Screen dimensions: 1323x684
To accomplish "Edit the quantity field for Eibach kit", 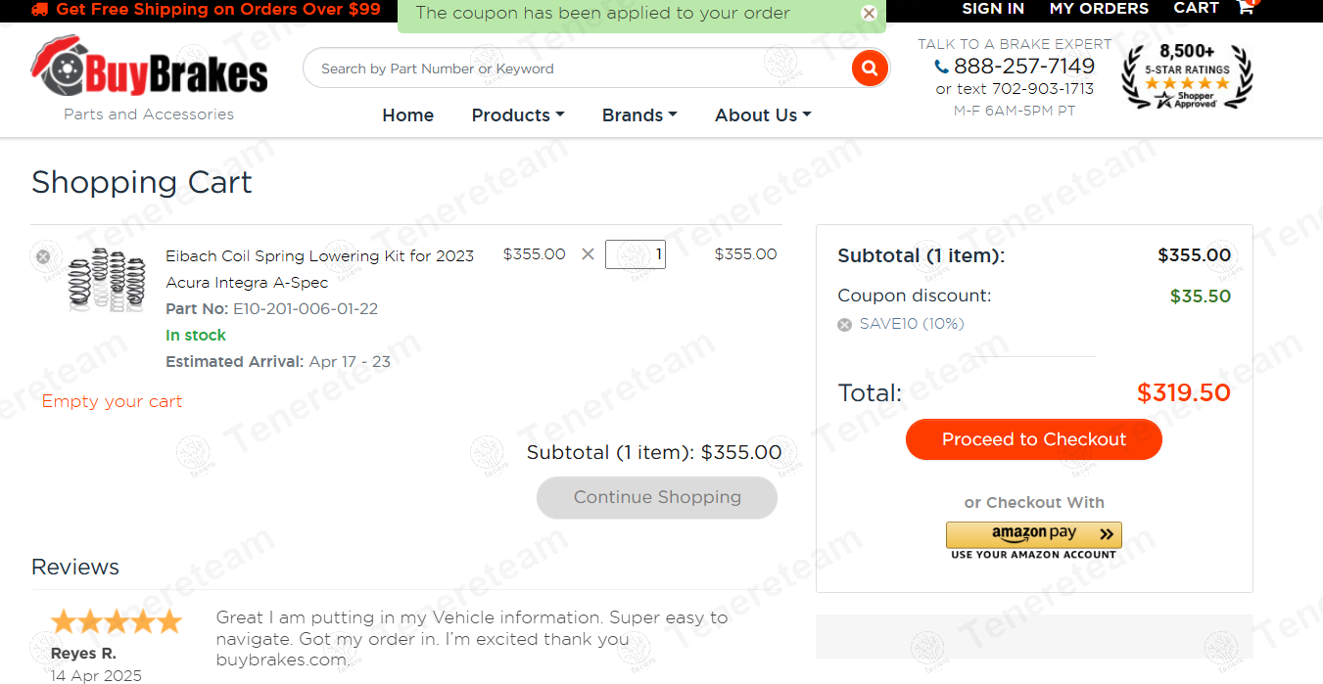I will coord(636,254).
